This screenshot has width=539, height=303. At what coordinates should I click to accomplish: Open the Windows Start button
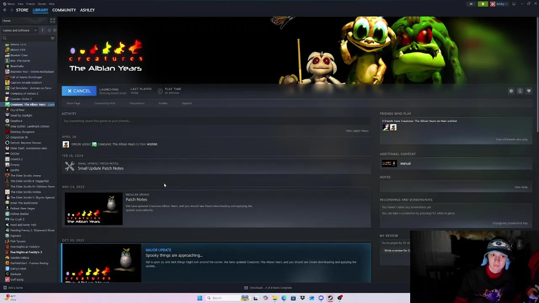pyautogui.click(x=200, y=298)
